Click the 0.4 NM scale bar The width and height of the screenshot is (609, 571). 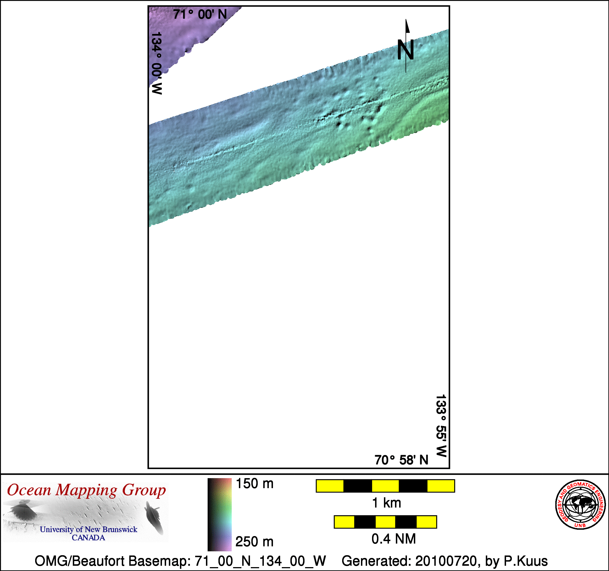tap(385, 522)
